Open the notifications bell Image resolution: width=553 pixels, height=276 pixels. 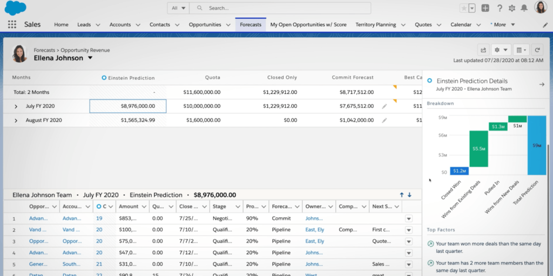tap(524, 8)
